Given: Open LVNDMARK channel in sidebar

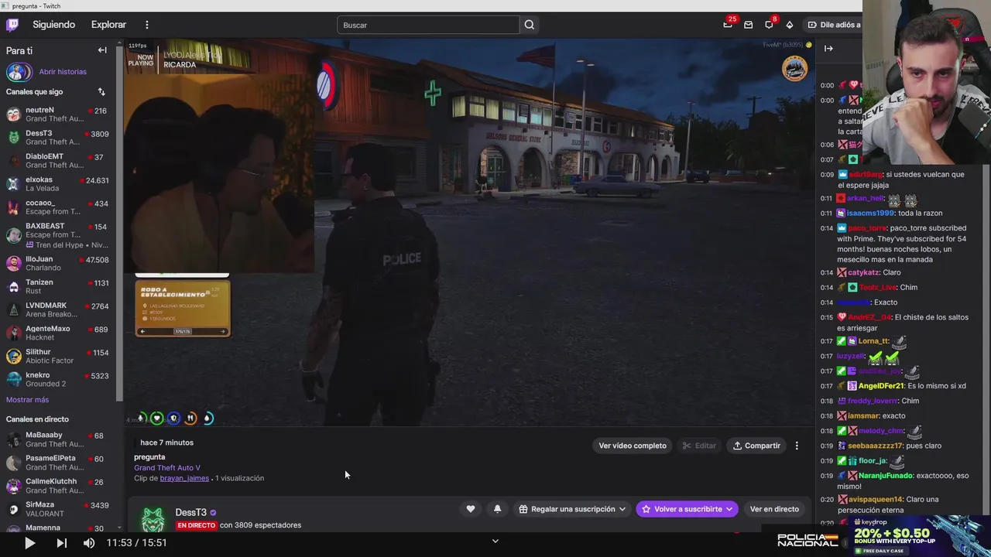Looking at the screenshot, I should click(x=57, y=310).
